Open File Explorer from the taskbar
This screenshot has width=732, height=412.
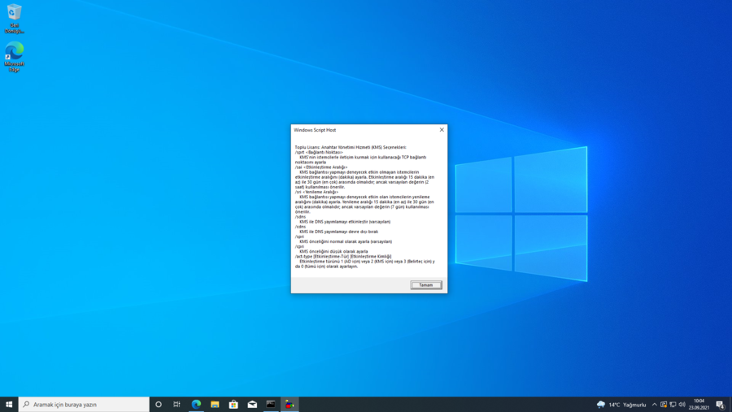pyautogui.click(x=215, y=404)
